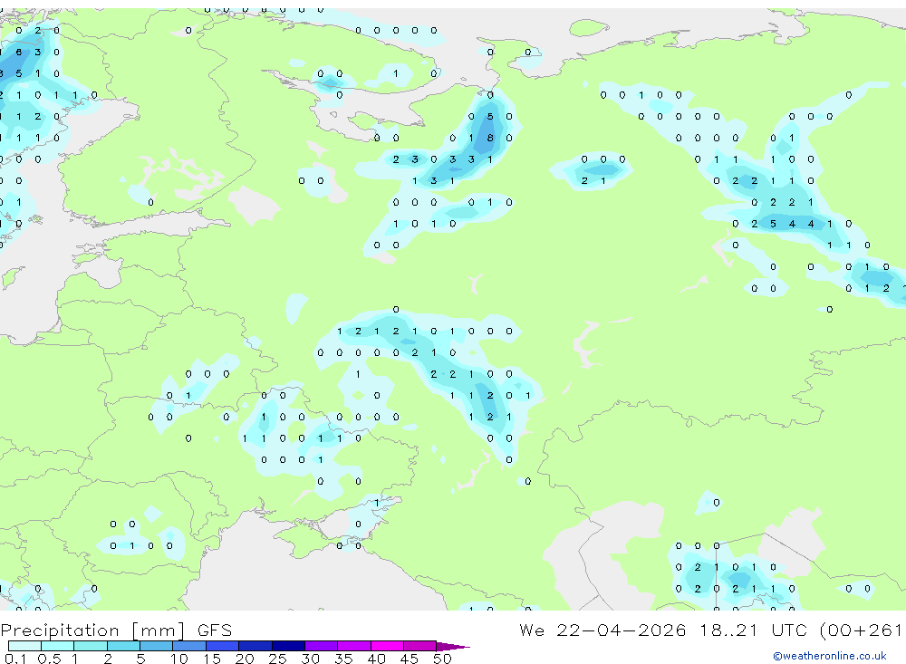
Task: Click the legend swatch between 35 and 40
Action: point(354,646)
